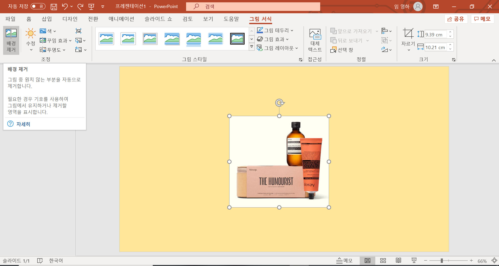The width and height of the screenshot is (499, 266).
Task: Switch to the Slide Show (슬라이드 쇼) tab
Action: point(158,19)
